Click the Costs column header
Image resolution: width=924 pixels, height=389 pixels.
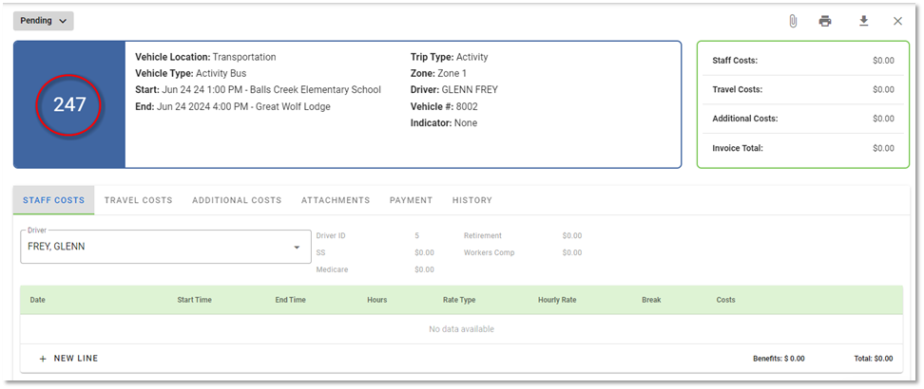click(725, 300)
